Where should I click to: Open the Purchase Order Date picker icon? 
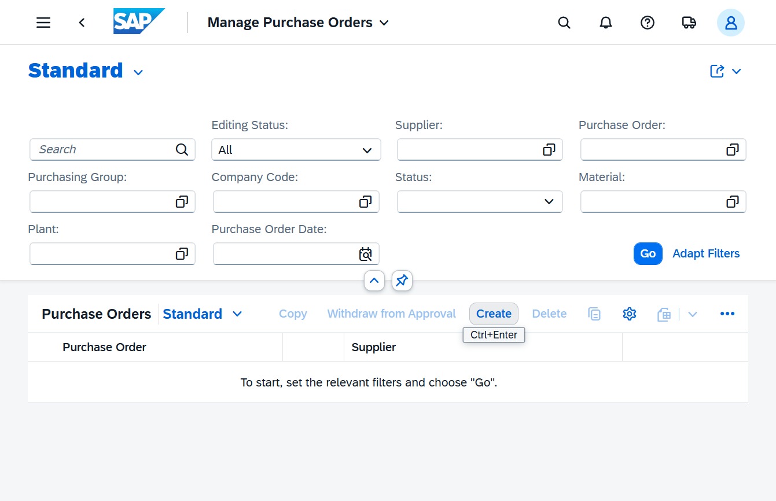[365, 254]
